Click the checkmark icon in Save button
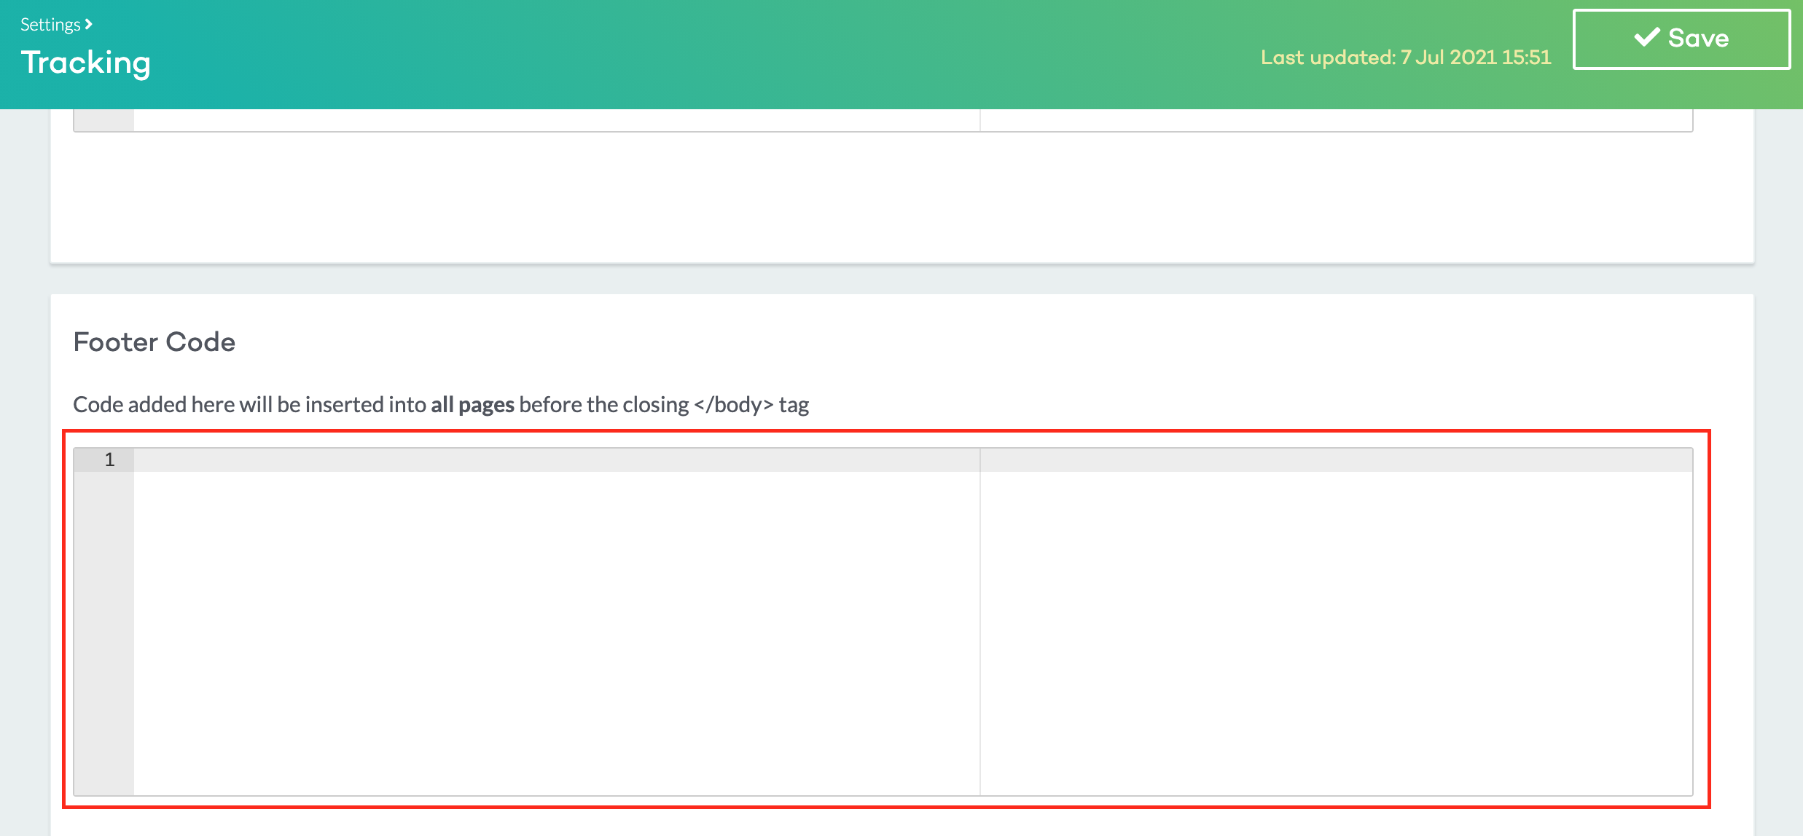 coord(1647,37)
